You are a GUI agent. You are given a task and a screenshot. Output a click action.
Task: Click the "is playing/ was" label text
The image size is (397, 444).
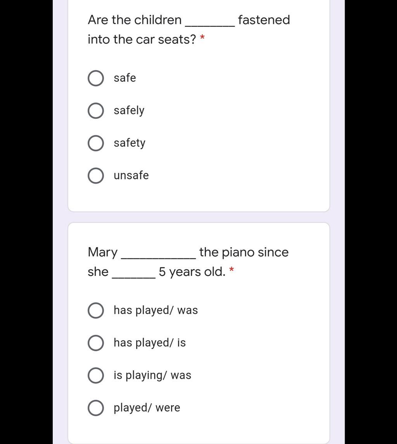coord(152,375)
